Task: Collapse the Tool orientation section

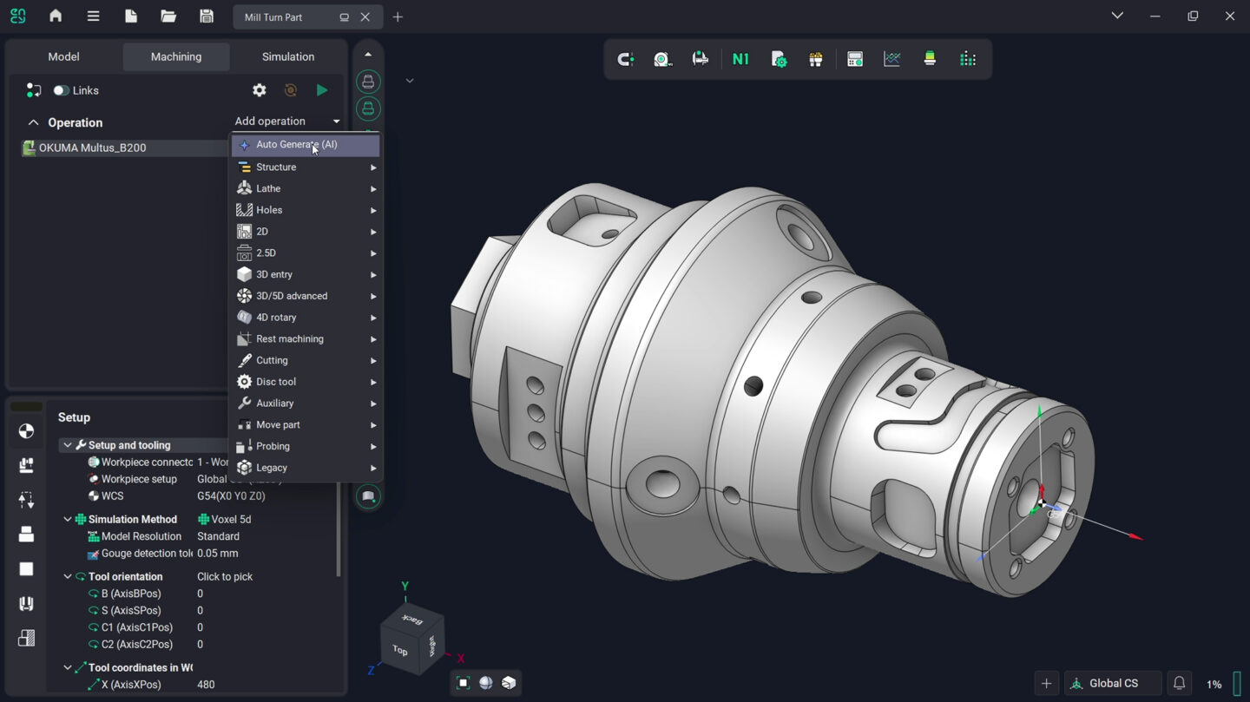Action: coord(67,576)
